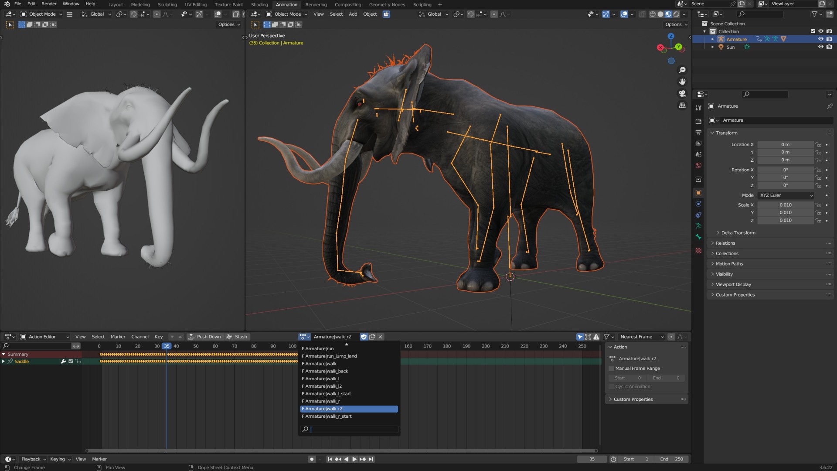Viewport: 837px width, 471px height.
Task: Jump to the end frame
Action: pyautogui.click(x=371, y=459)
